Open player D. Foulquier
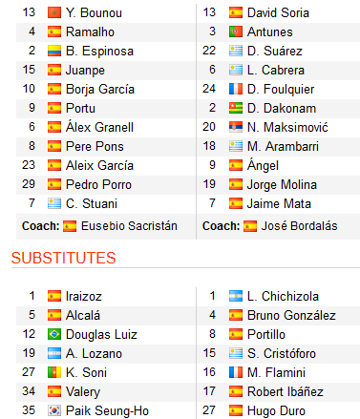The width and height of the screenshot is (360, 419). point(281,90)
